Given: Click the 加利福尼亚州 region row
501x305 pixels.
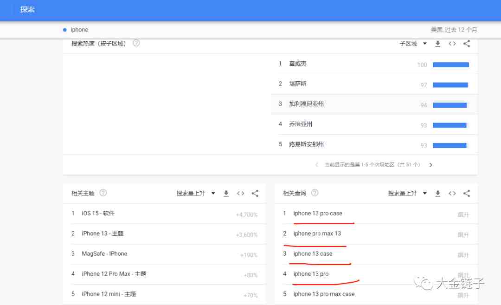Looking at the screenshot, I should point(306,104).
